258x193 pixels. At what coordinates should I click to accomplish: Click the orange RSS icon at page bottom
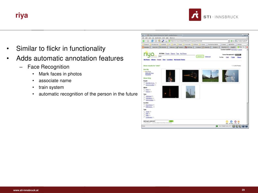pos(239,122)
